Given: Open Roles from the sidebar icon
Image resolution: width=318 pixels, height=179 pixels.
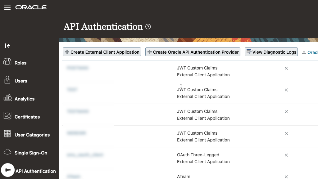Looking at the screenshot, I should click(x=7, y=63).
